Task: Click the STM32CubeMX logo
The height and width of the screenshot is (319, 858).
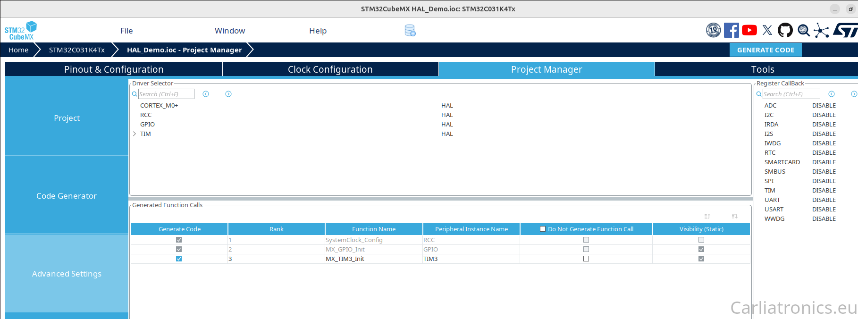Action: [21, 31]
